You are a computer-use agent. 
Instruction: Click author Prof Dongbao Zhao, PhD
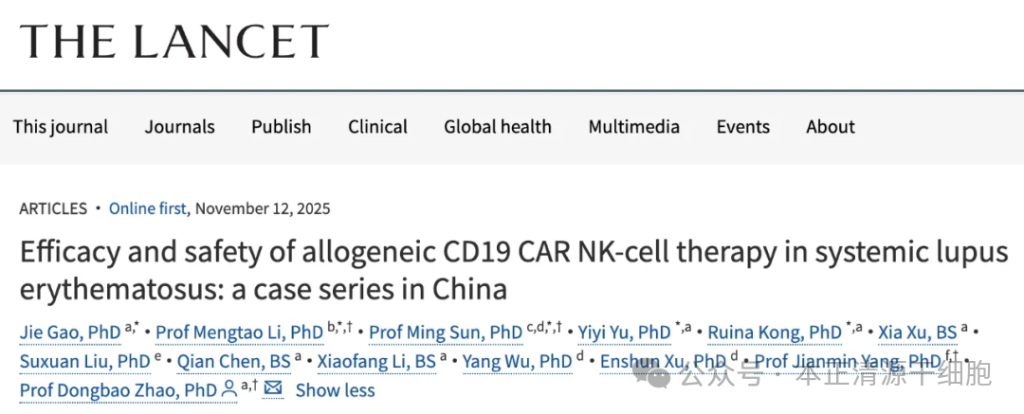[119, 389]
